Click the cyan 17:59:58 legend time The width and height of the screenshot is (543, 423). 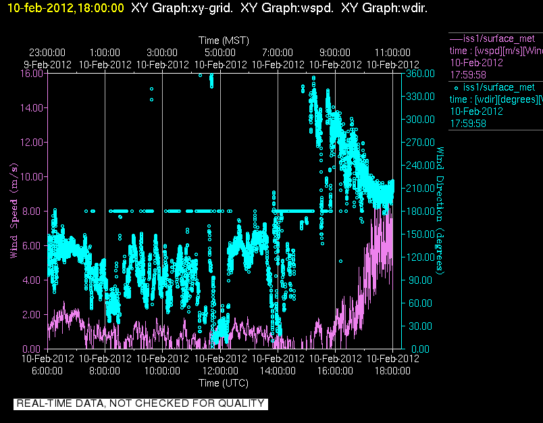tap(468, 124)
